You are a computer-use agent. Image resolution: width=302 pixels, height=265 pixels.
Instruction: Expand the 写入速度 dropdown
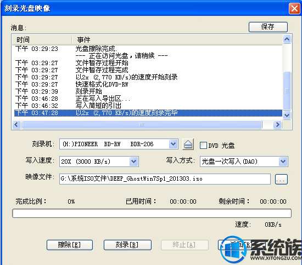(x=133, y=162)
